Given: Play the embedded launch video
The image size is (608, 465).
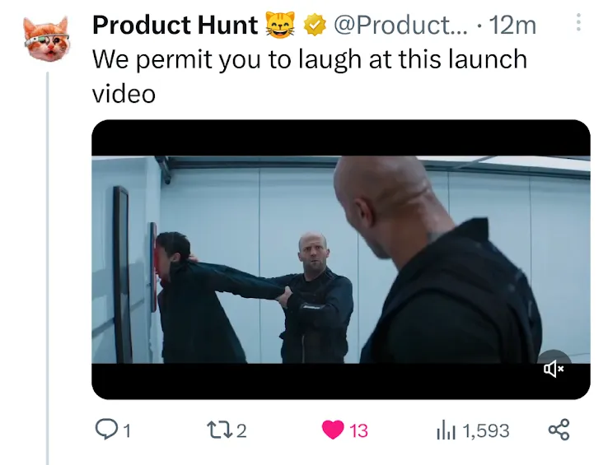Looking at the screenshot, I should click(340, 259).
